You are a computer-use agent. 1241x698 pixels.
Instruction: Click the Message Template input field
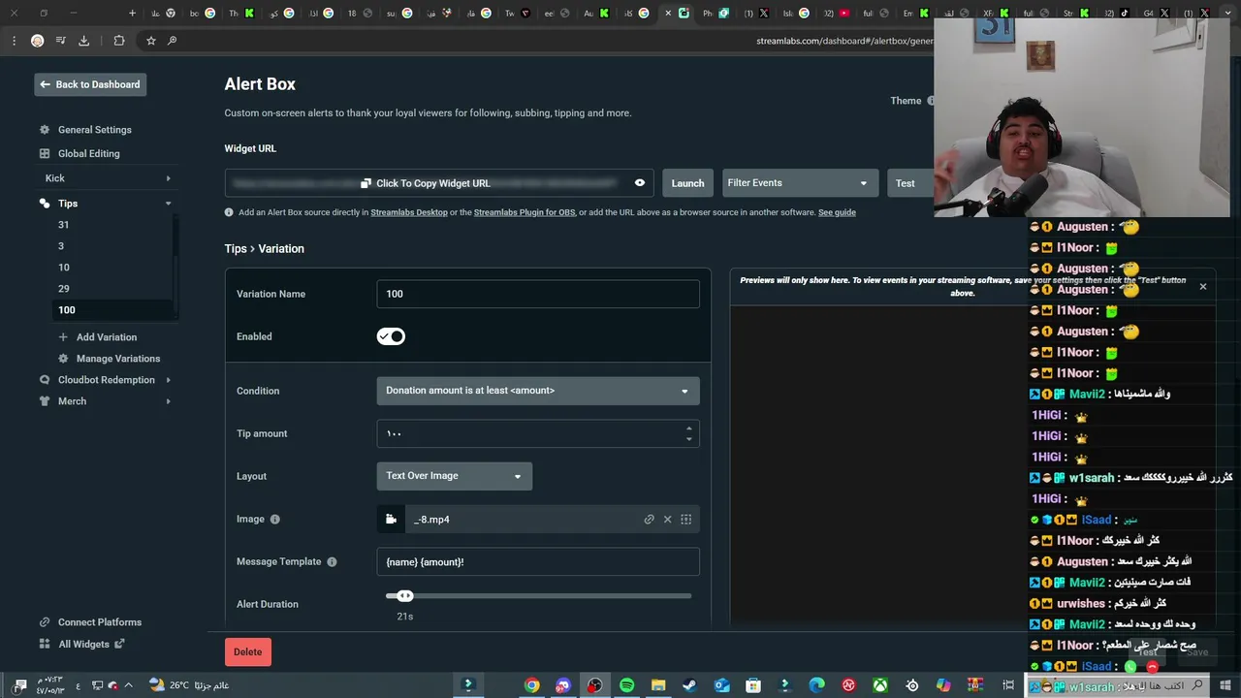(x=538, y=562)
